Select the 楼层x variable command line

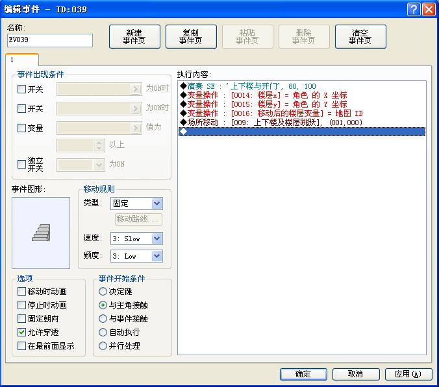302,95
